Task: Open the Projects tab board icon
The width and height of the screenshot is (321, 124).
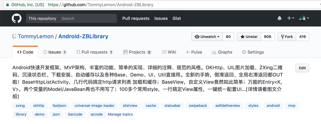Action: [x=125, y=52]
